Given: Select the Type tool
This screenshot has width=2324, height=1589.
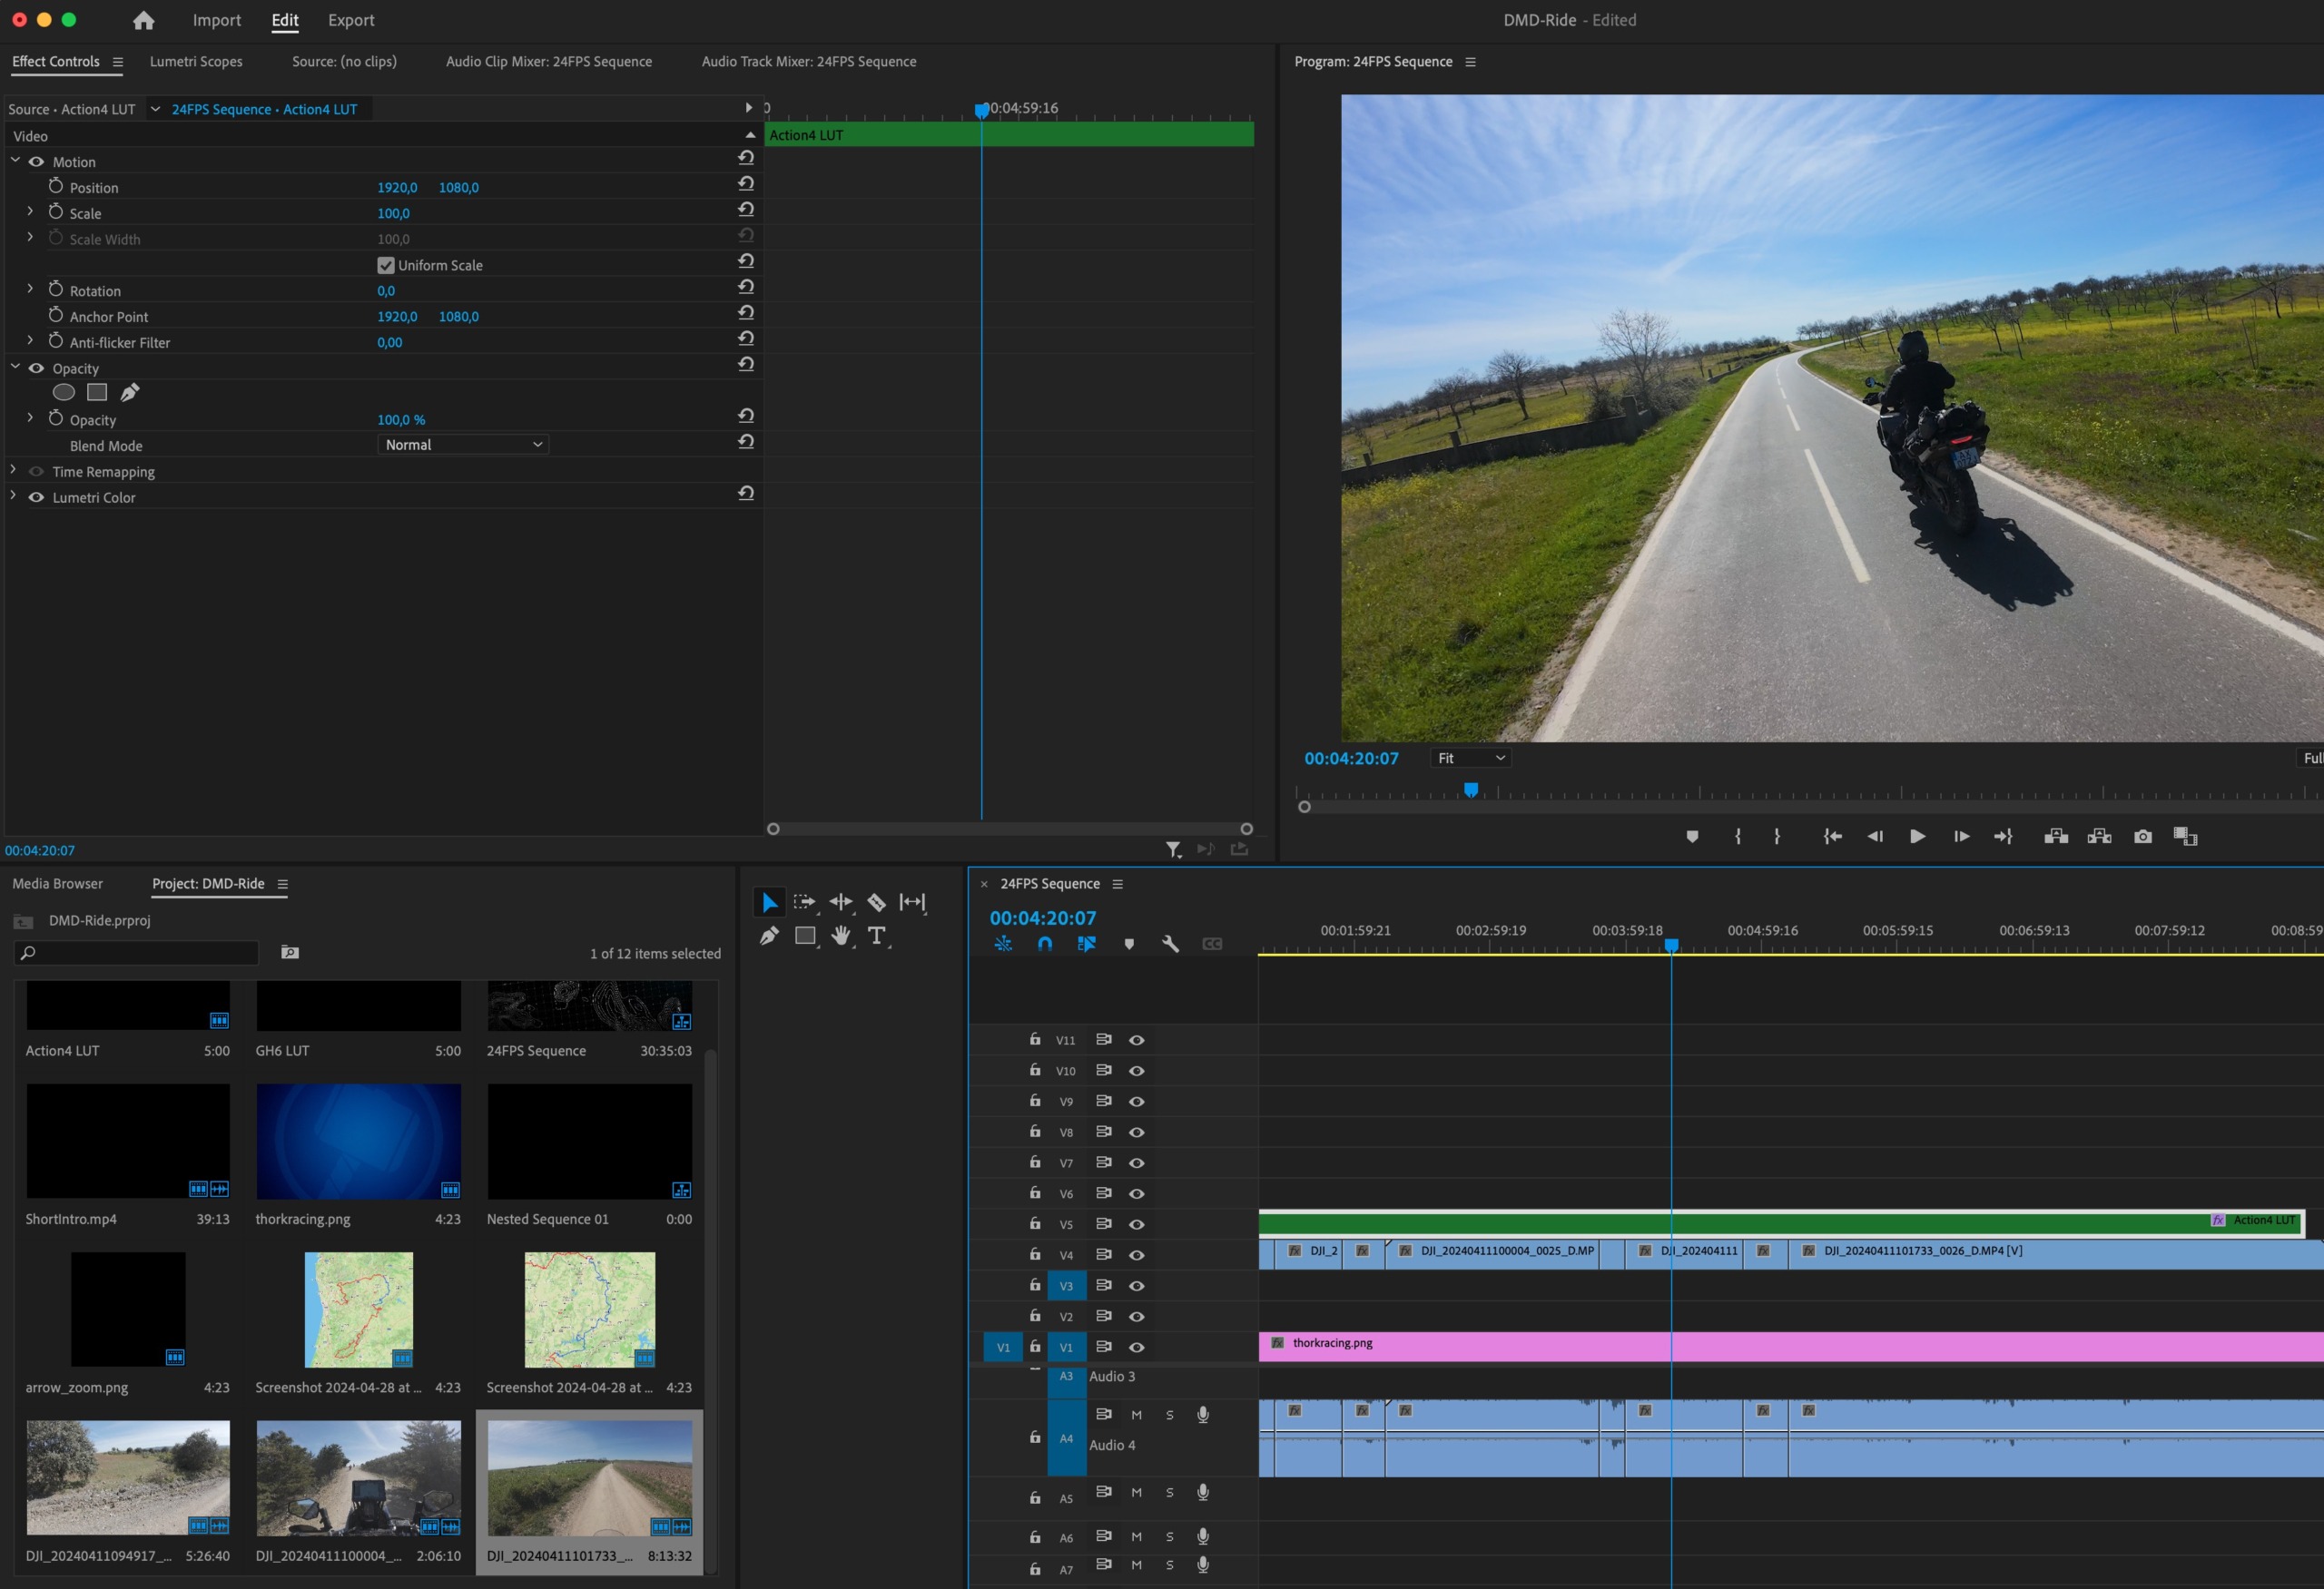Looking at the screenshot, I should point(876,937).
